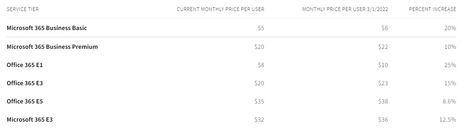Click the Service Tier column header
The image size is (464, 134).
23,9
